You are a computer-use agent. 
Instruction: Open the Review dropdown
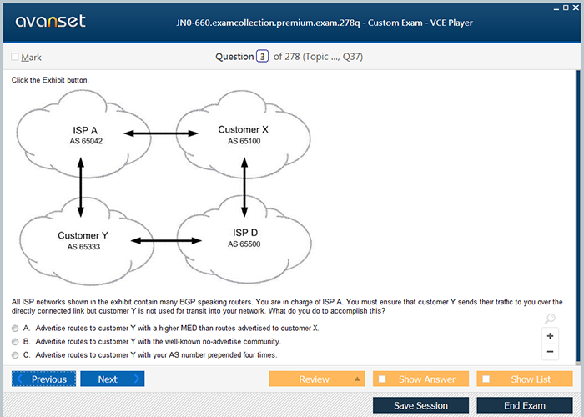click(x=317, y=379)
